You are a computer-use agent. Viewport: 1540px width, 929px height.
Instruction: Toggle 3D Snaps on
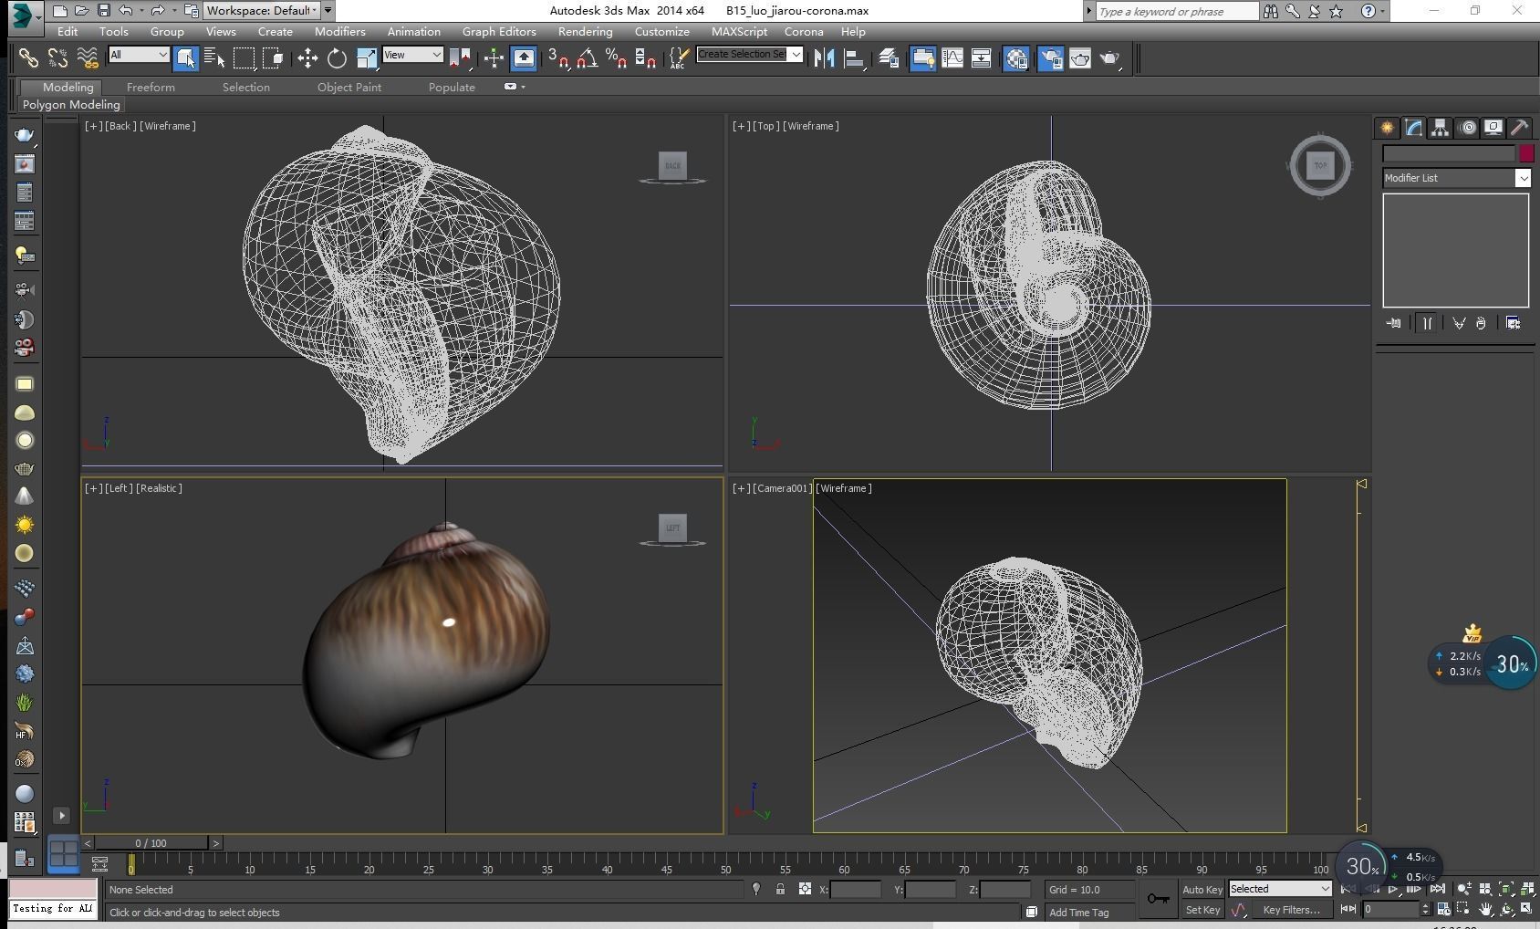click(558, 58)
